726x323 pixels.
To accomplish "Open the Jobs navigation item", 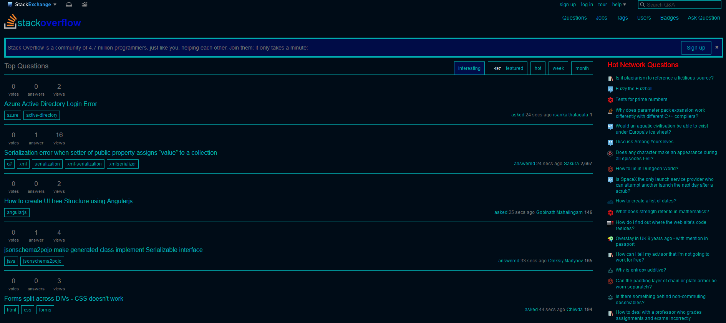I will [602, 18].
